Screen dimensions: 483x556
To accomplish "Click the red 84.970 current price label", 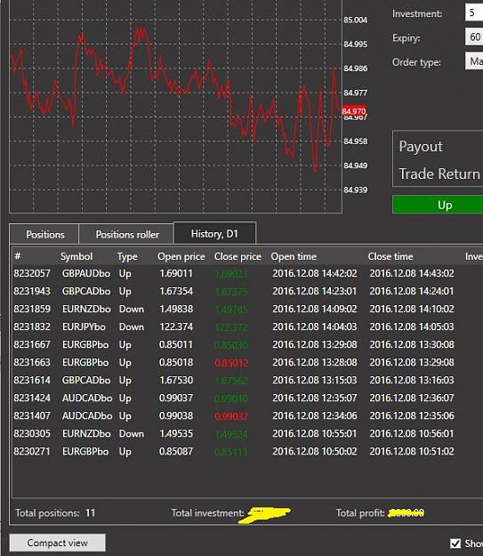I will tap(353, 111).
